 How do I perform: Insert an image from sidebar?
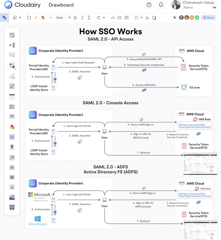click(12, 197)
